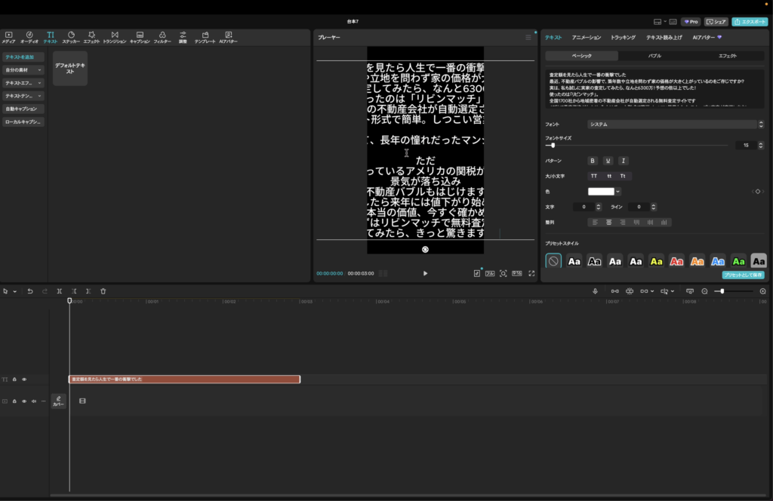Image resolution: width=773 pixels, height=501 pixels.
Task: Switch to the トラッキング tab
Action: (623, 38)
